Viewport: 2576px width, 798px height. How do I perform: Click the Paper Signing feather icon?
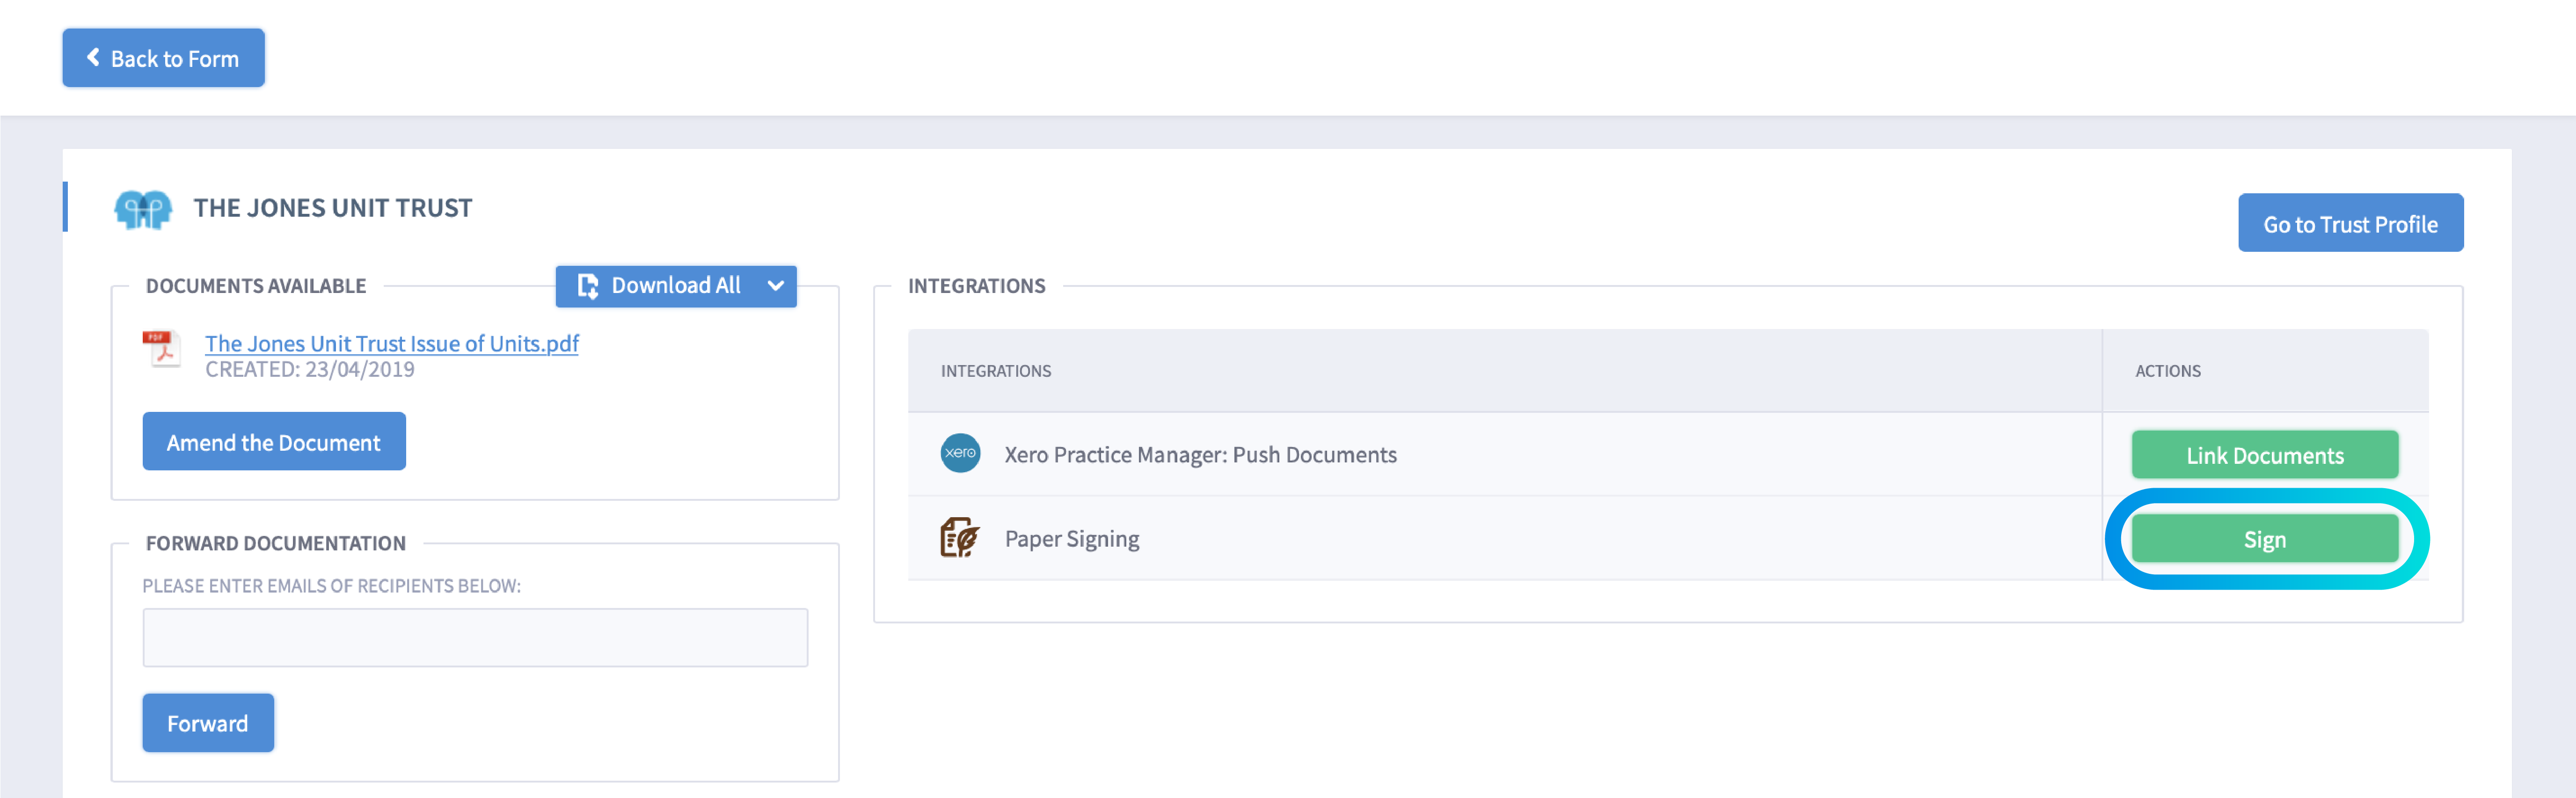pyautogui.click(x=959, y=537)
